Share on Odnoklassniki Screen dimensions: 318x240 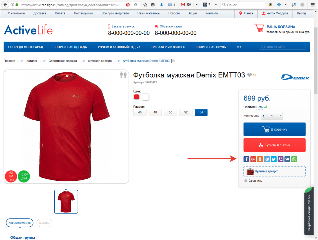260,159
